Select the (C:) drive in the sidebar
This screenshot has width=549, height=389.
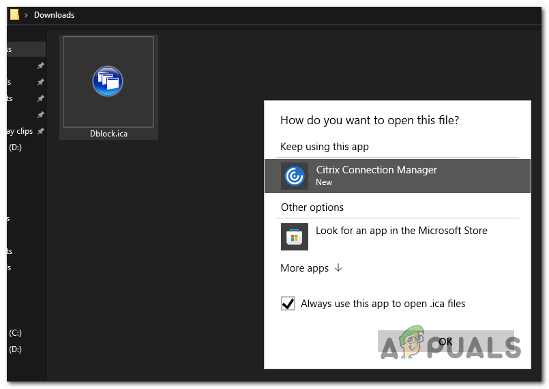(16, 333)
